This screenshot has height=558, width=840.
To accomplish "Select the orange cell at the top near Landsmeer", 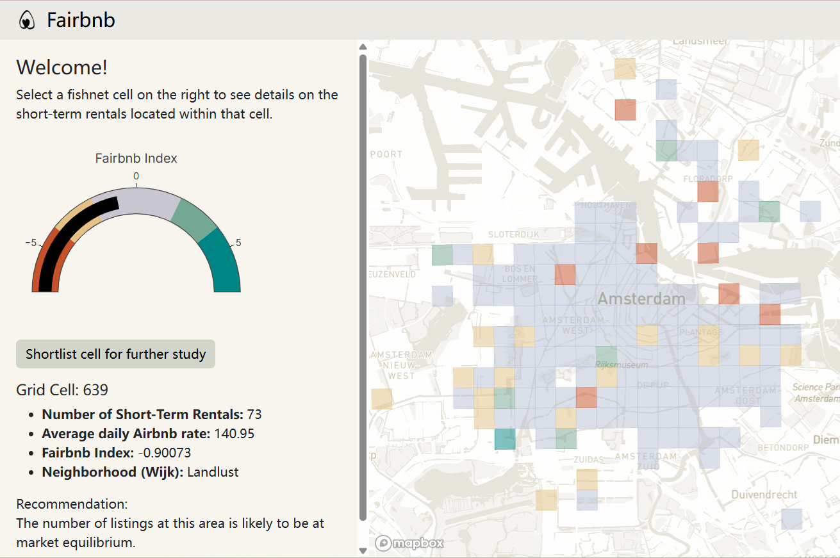I will pyautogui.click(x=625, y=69).
